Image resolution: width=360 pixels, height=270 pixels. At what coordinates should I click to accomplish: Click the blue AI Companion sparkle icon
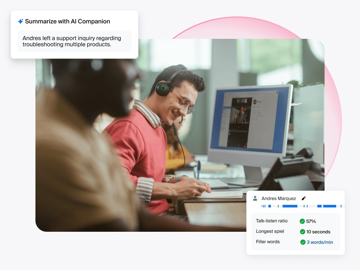pos(21,21)
